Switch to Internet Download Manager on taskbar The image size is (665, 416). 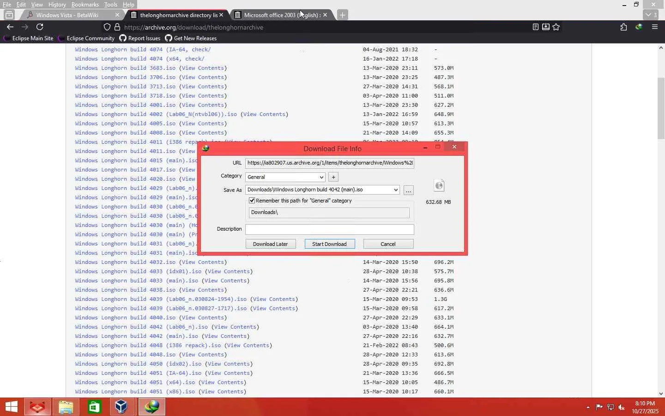pyautogui.click(x=152, y=407)
